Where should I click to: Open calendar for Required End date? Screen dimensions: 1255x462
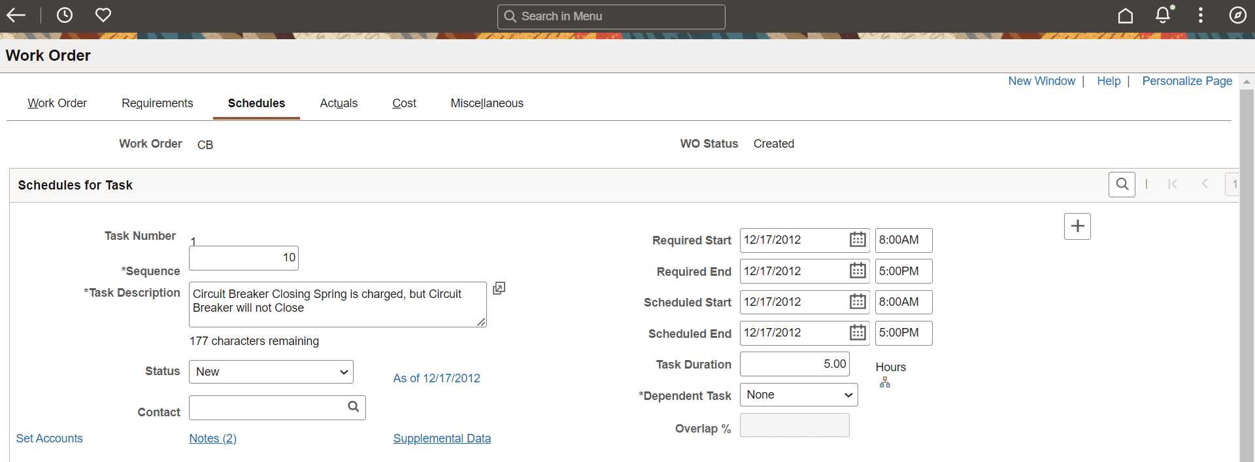coord(858,271)
